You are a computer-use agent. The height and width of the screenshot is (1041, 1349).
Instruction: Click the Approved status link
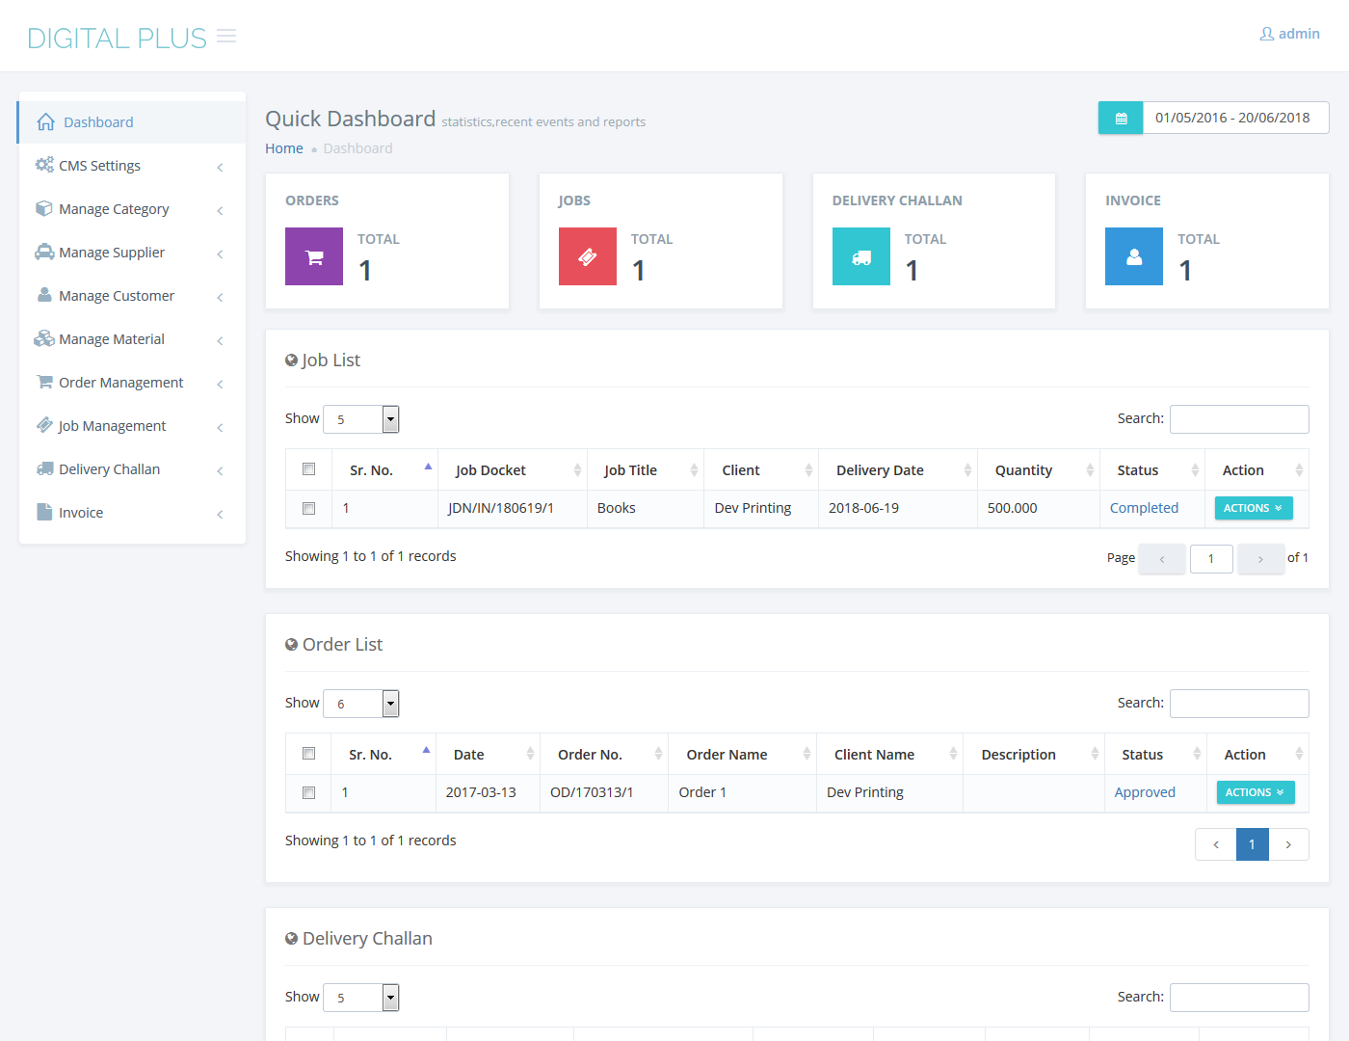[1145, 792]
